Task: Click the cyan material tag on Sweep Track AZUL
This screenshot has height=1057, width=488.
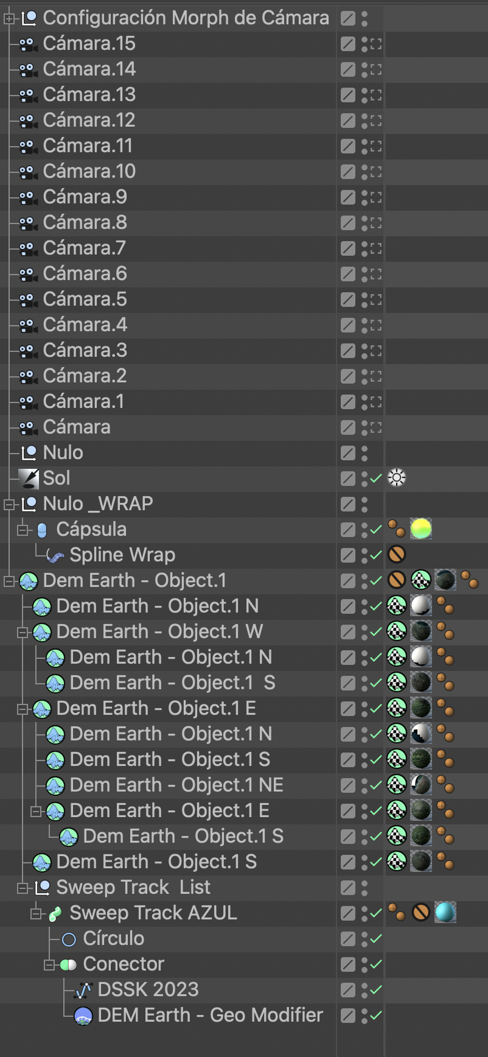Action: (x=445, y=913)
